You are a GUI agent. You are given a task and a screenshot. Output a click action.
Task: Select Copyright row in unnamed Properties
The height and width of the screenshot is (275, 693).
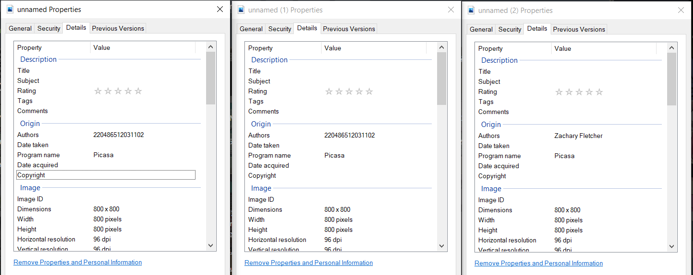106,175
